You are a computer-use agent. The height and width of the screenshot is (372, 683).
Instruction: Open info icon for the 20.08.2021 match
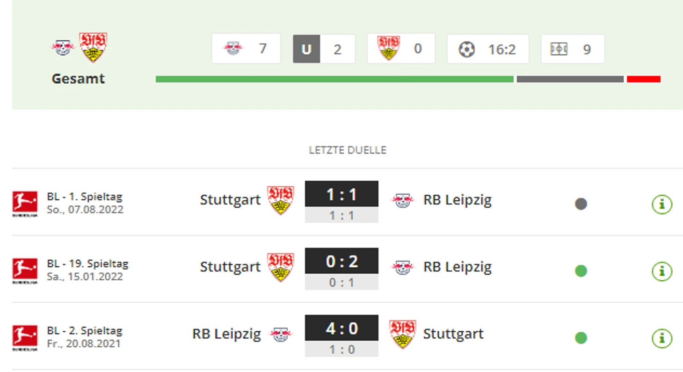pyautogui.click(x=662, y=338)
